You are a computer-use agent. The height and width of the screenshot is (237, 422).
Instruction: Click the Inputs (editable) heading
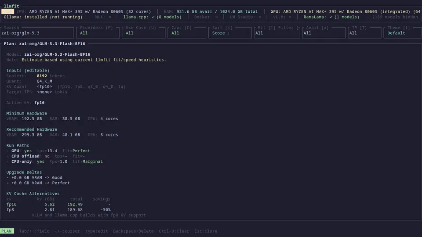click(x=28, y=70)
